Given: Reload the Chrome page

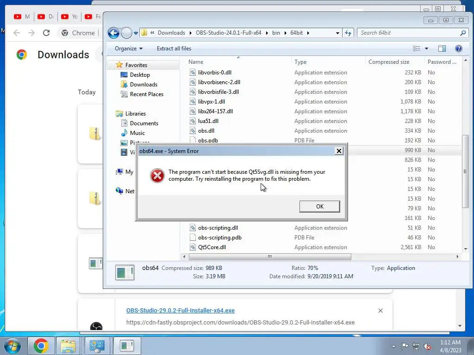Looking at the screenshot, I should pos(46,33).
